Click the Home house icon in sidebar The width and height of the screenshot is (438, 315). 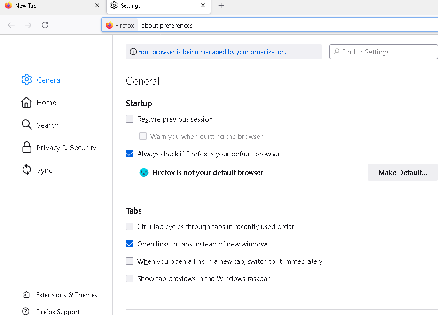coord(26,102)
